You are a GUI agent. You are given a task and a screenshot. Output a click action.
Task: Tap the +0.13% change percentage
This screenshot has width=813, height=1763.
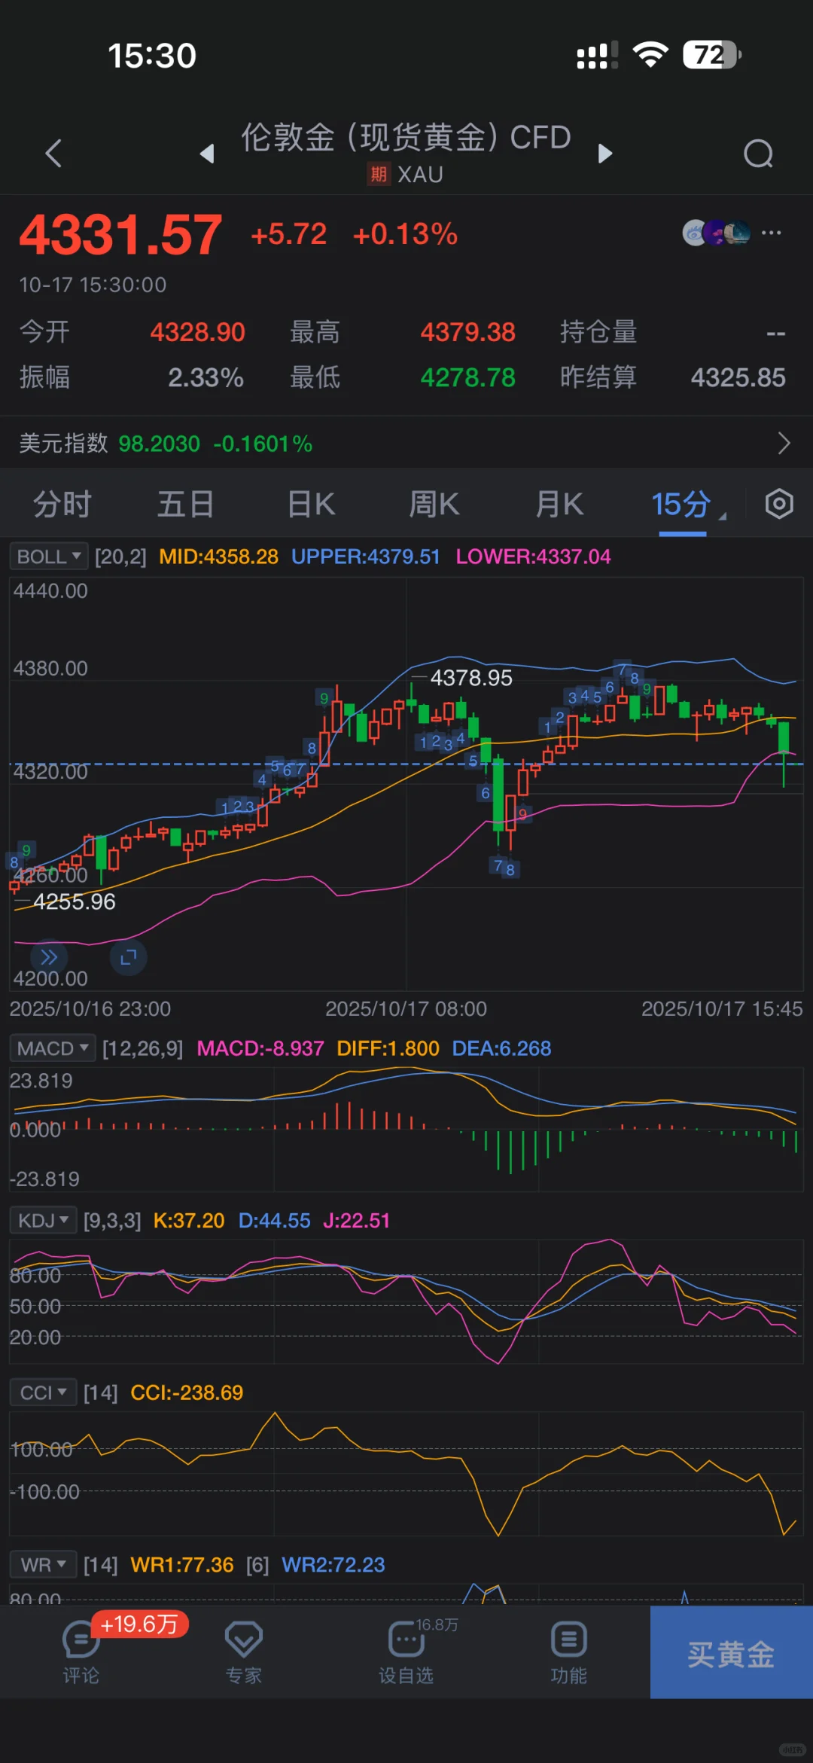pos(405,234)
